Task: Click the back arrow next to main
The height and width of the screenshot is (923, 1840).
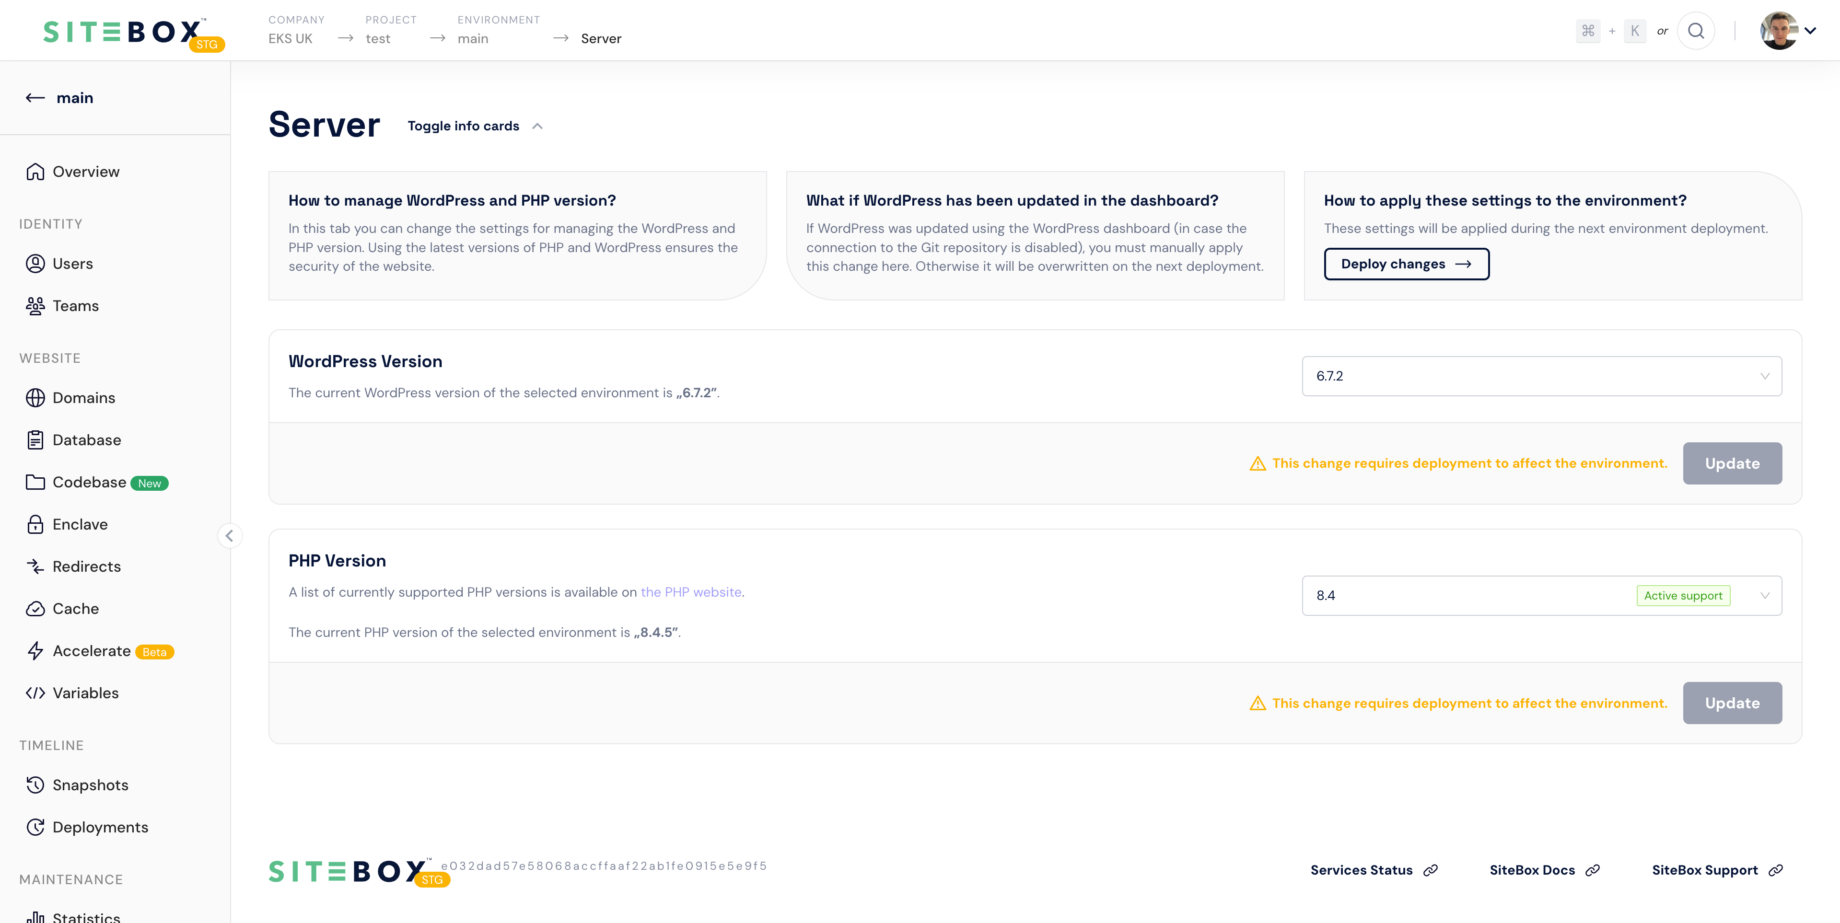Action: pyautogui.click(x=35, y=98)
